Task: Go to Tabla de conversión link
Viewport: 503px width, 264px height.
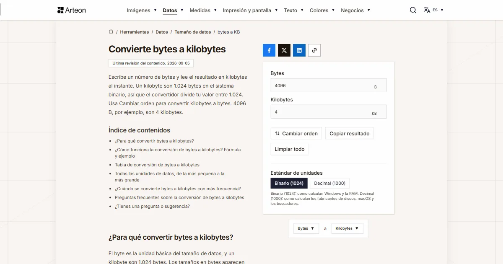Action: point(157,165)
